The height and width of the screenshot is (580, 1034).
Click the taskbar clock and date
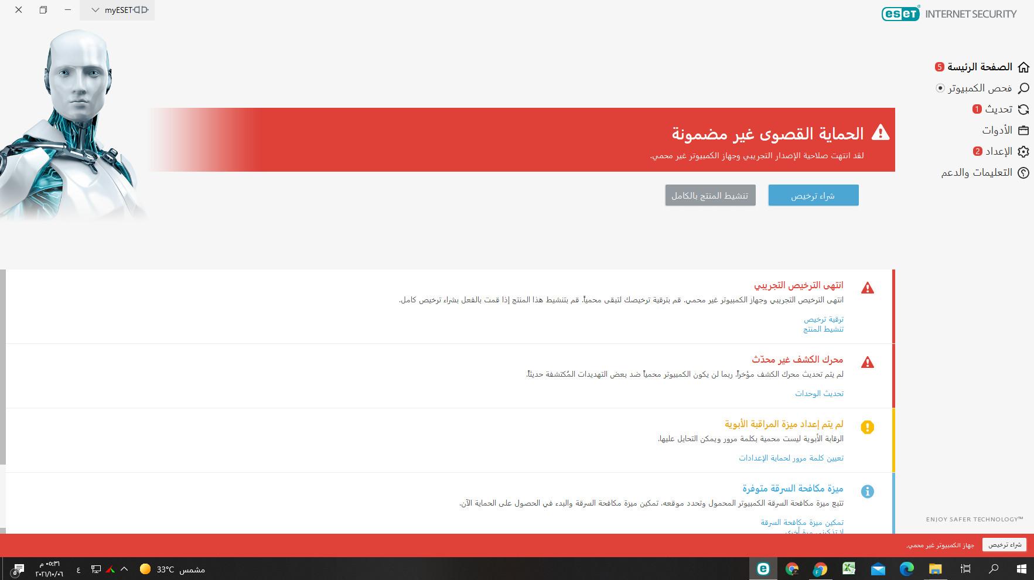49,569
